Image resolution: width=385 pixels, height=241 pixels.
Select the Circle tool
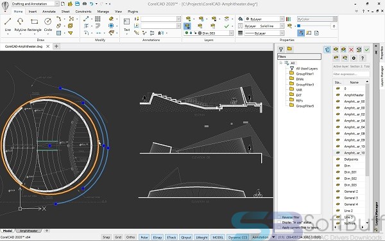[48, 24]
